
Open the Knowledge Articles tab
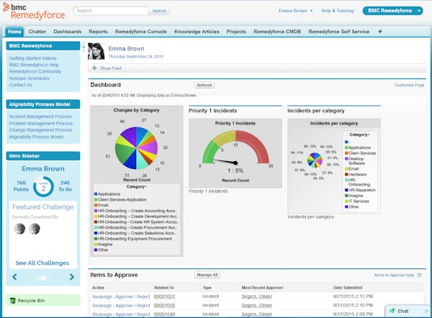(197, 32)
